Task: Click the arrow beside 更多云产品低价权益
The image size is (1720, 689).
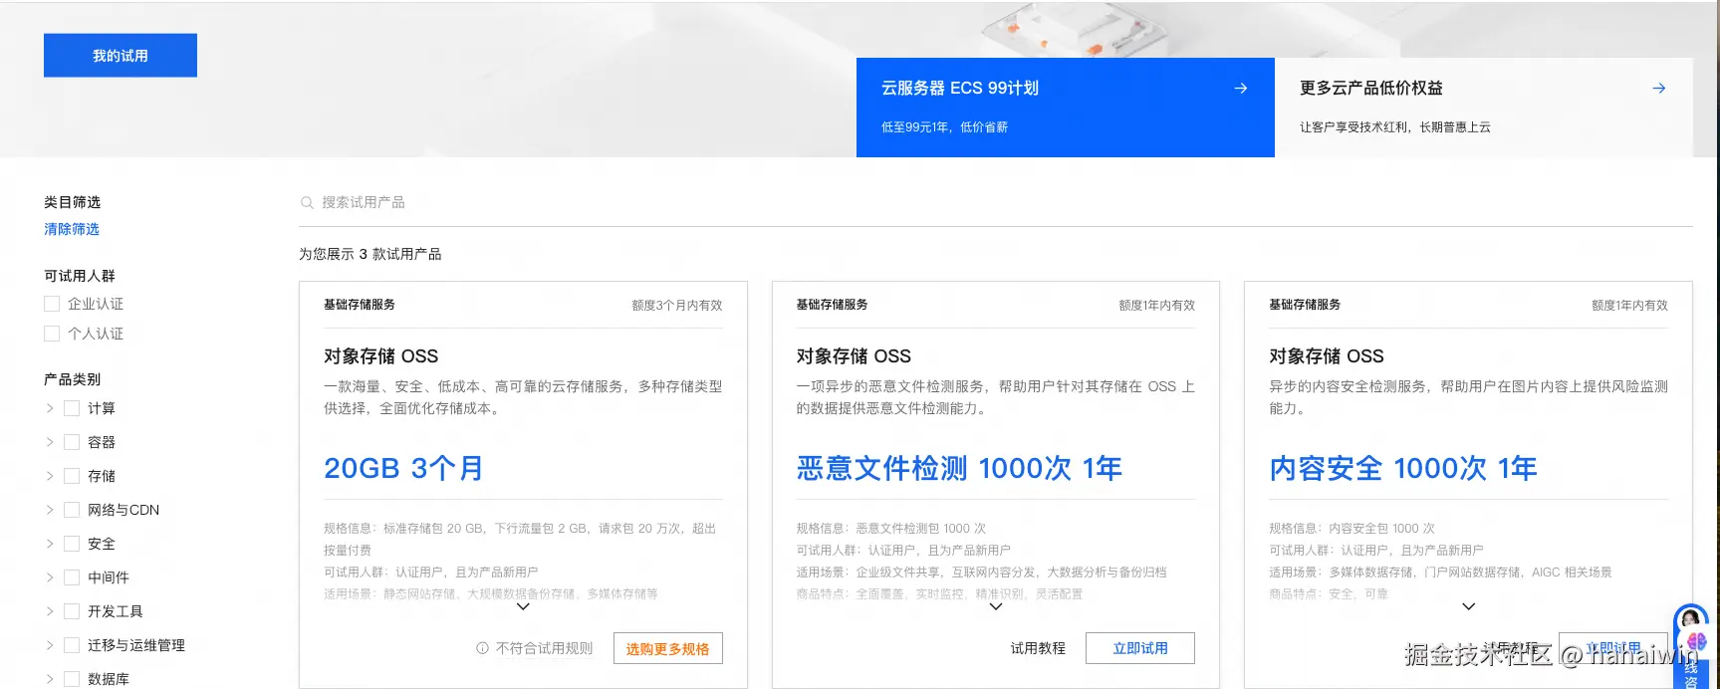Action: (1659, 89)
